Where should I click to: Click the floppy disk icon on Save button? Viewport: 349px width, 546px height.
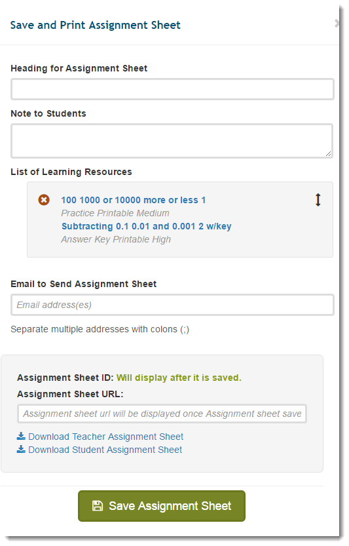[x=98, y=505]
